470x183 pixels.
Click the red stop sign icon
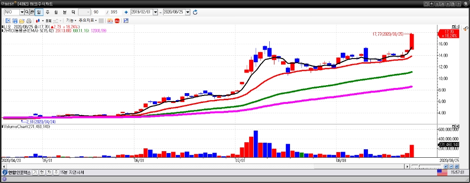117,21
